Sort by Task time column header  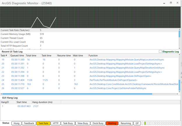(x=49, y=55)
